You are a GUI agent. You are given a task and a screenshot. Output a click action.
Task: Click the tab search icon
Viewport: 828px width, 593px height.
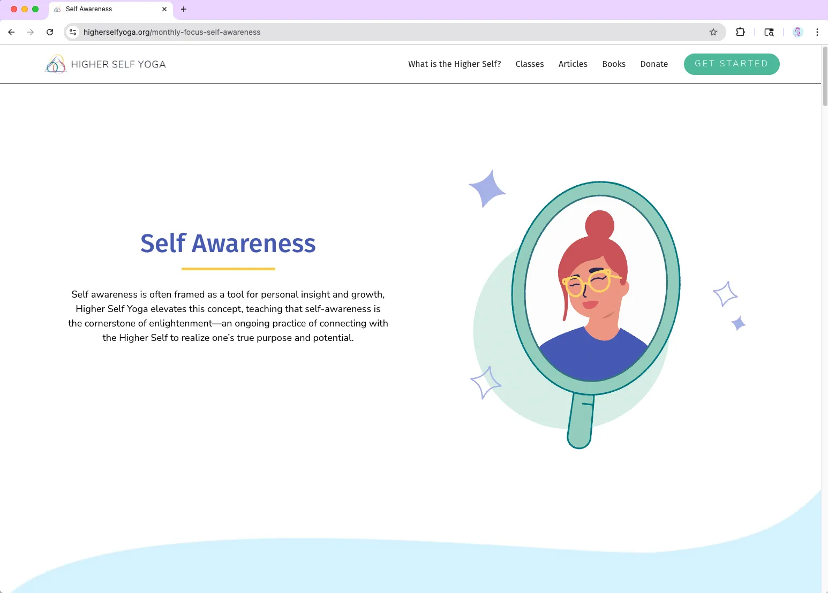coord(769,32)
